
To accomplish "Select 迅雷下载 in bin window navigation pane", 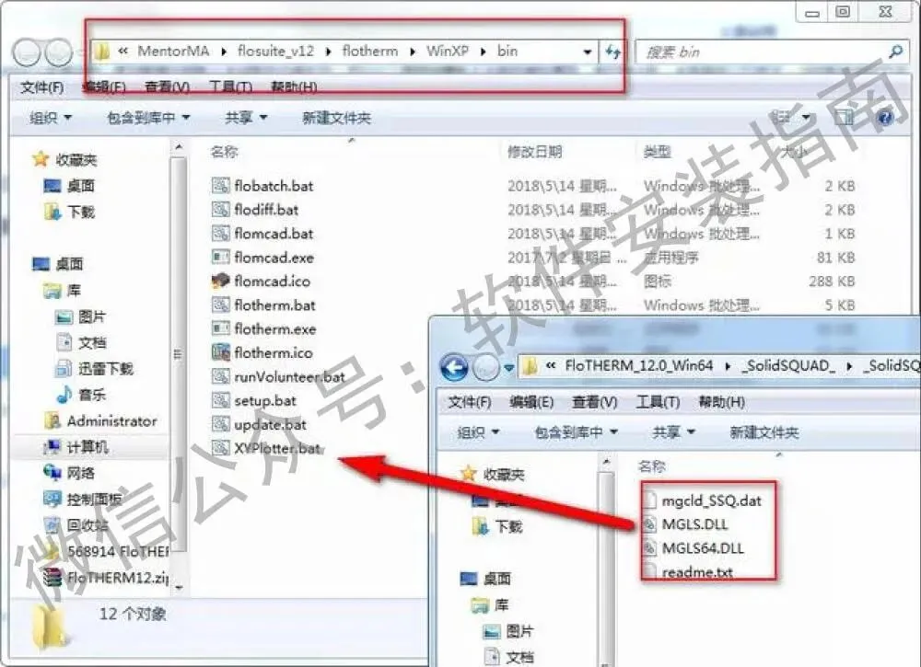I will coord(106,368).
